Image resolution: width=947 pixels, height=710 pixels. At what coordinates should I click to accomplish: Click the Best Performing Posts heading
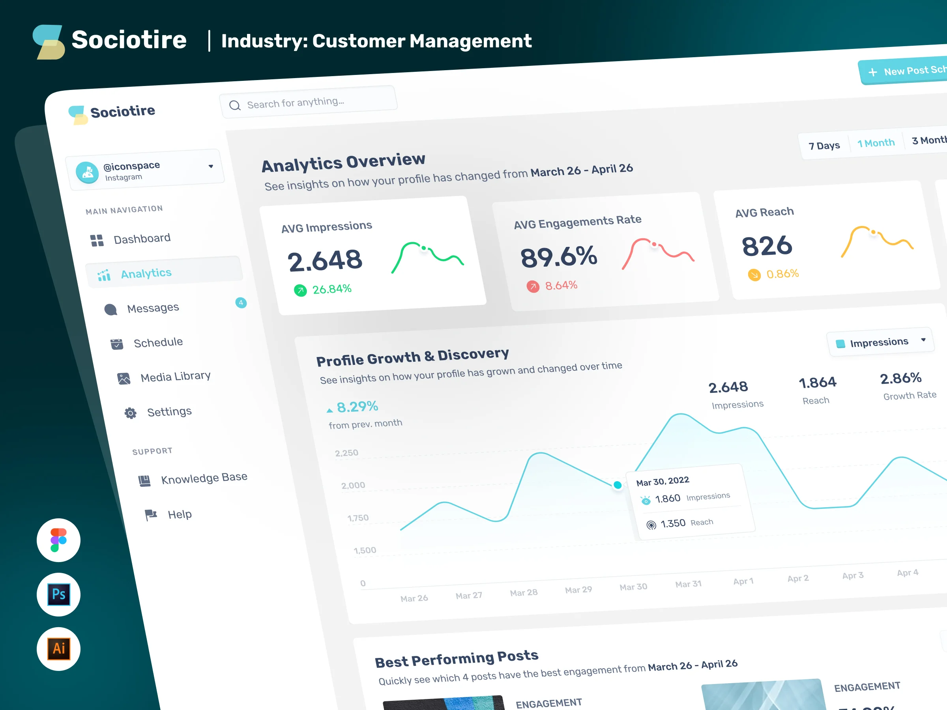[457, 658]
